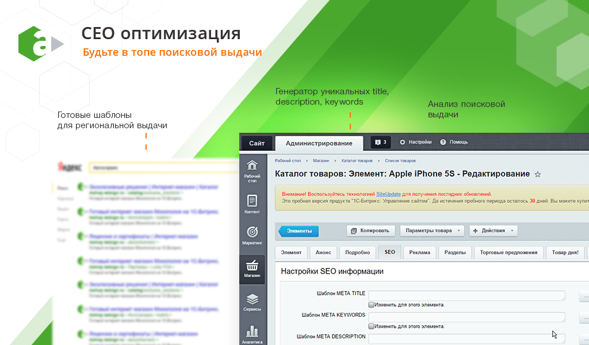Screen dimensions: 589x345
Task: Select the Магазин basket icon
Action: tap(252, 268)
